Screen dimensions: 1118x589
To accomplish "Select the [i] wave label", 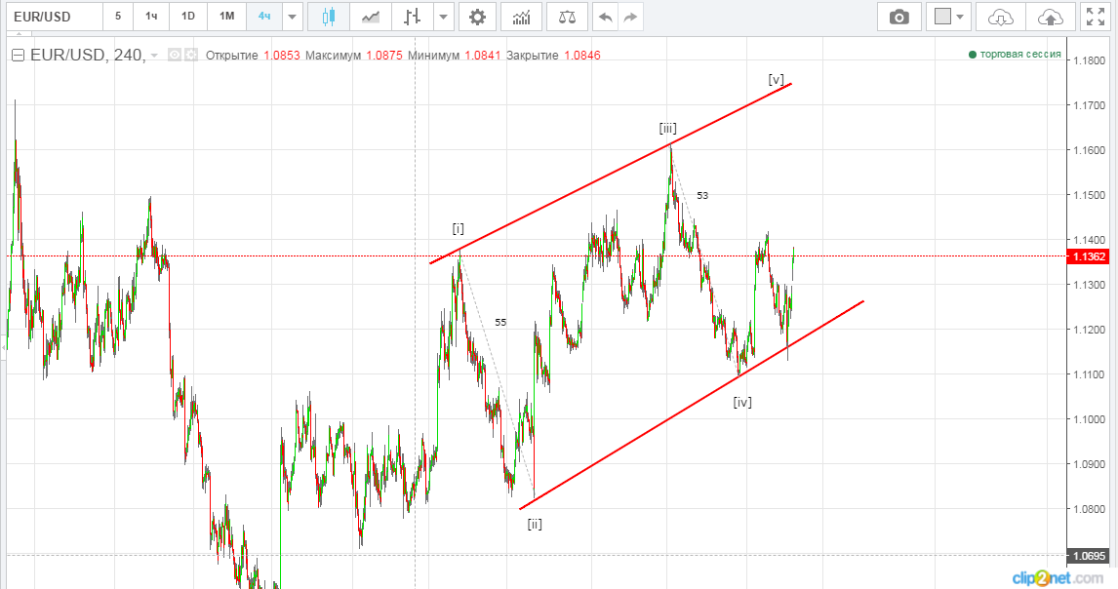I will [458, 229].
